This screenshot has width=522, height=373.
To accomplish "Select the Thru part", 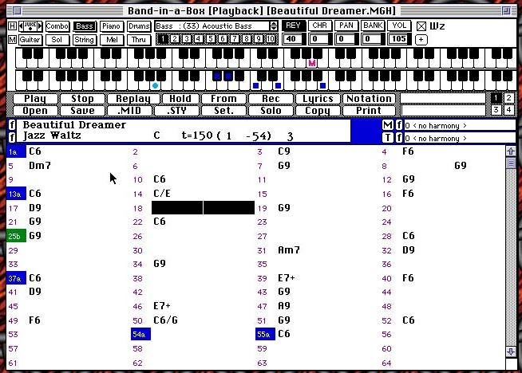I will click(139, 40).
